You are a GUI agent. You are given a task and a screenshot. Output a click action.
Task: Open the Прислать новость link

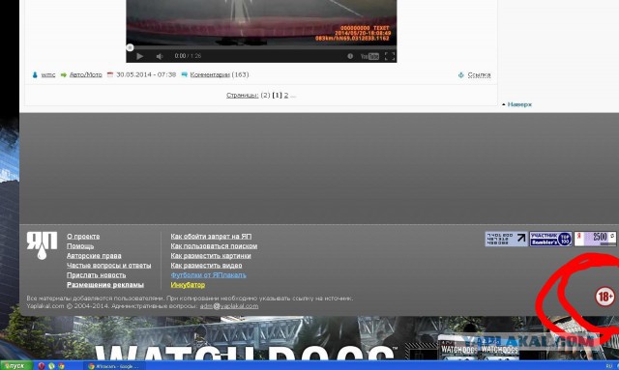pyautogui.click(x=97, y=275)
